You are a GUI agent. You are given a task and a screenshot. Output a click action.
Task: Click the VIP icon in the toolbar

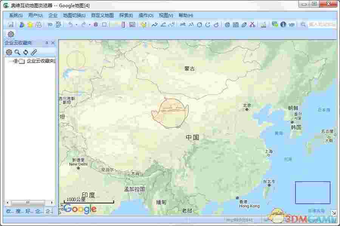click(x=291, y=24)
